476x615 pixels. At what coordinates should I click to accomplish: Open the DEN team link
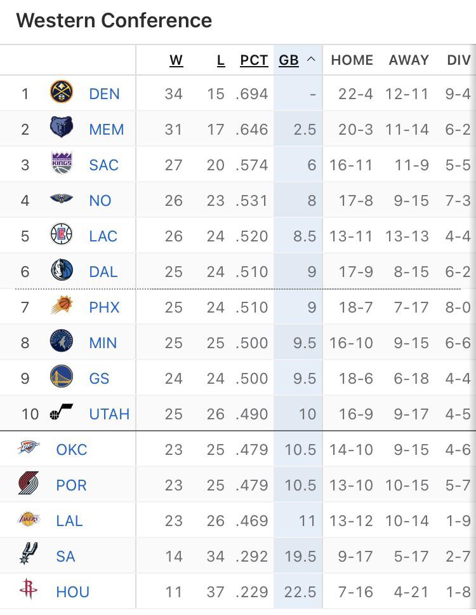tap(104, 93)
